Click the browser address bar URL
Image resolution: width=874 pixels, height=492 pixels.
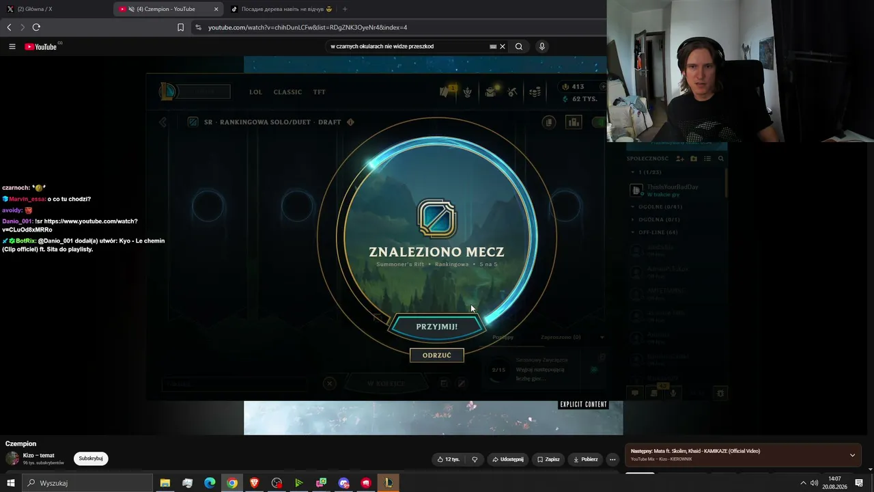[x=307, y=27]
